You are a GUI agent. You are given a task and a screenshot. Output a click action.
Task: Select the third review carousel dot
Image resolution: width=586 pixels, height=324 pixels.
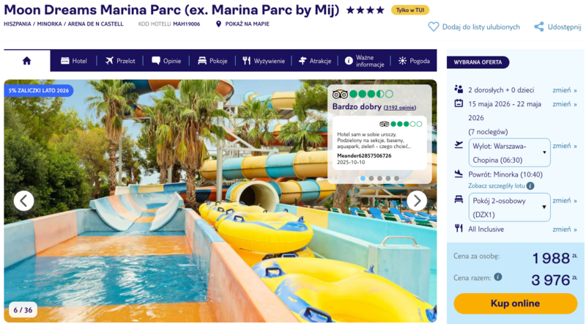tap(379, 178)
